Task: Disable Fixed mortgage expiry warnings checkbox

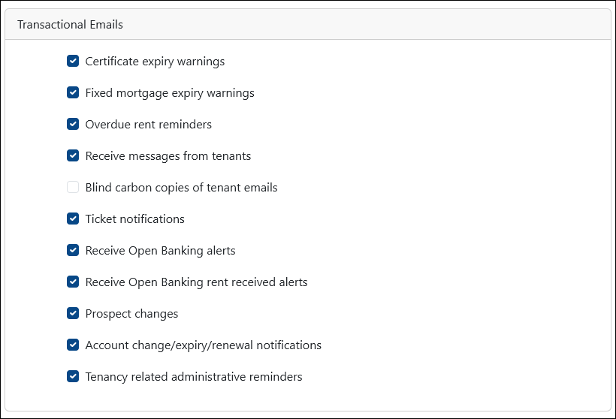Action: (73, 92)
